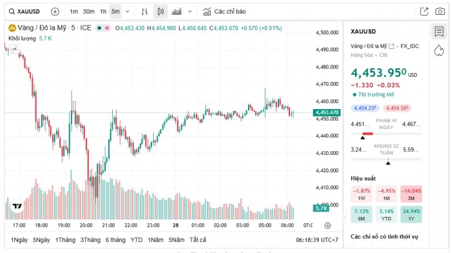Screen dimensions: 451x253
Task: Select the YTD range tab
Action: coord(137,239)
